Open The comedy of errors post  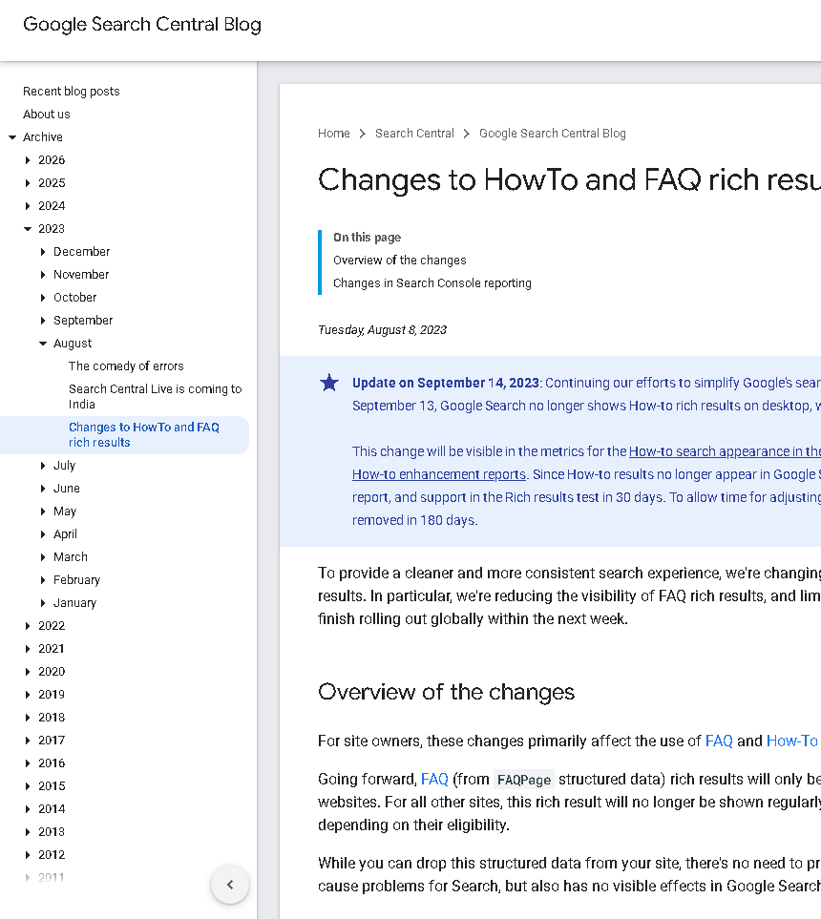[126, 366]
